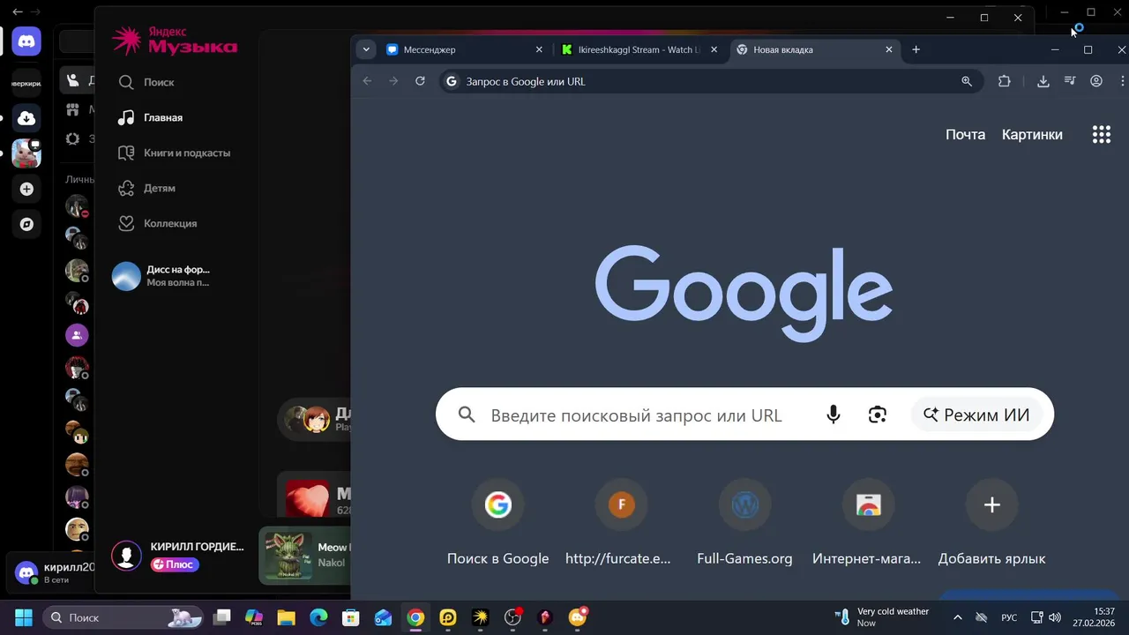Open Task View on taskbar

pos(222,617)
